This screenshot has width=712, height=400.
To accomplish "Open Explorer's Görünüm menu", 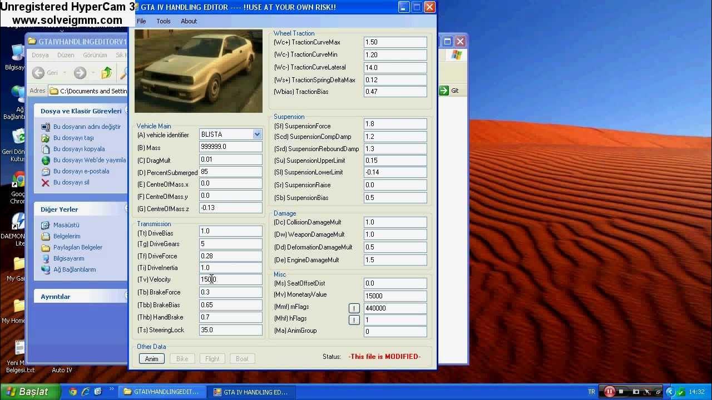I will click(95, 55).
